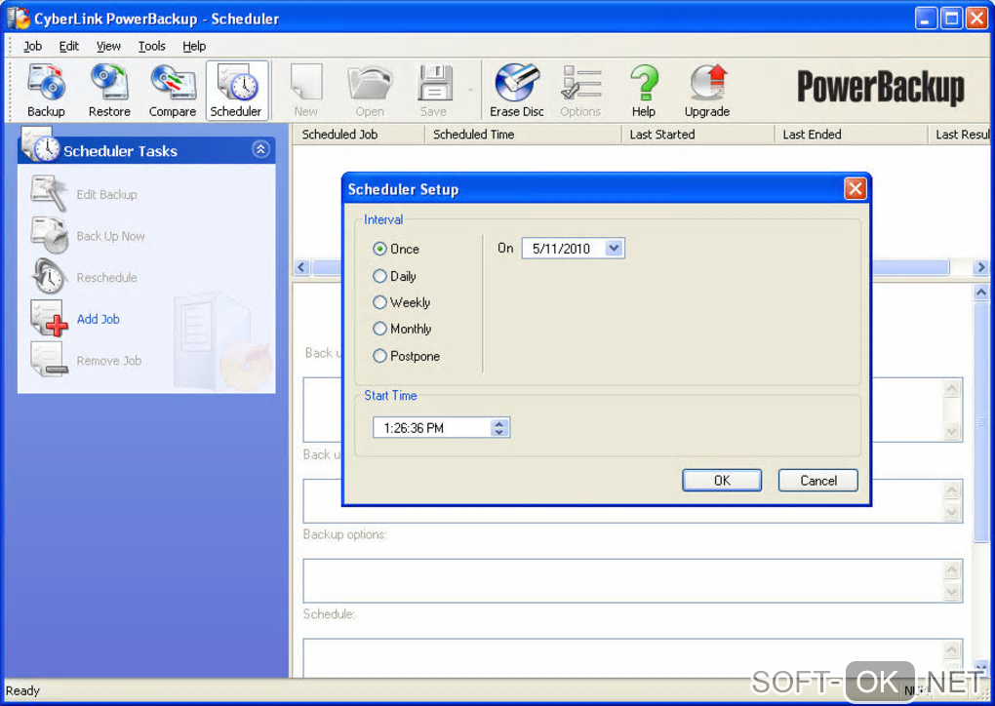Click the Reschedule clock icon
995x706 pixels.
(x=48, y=277)
